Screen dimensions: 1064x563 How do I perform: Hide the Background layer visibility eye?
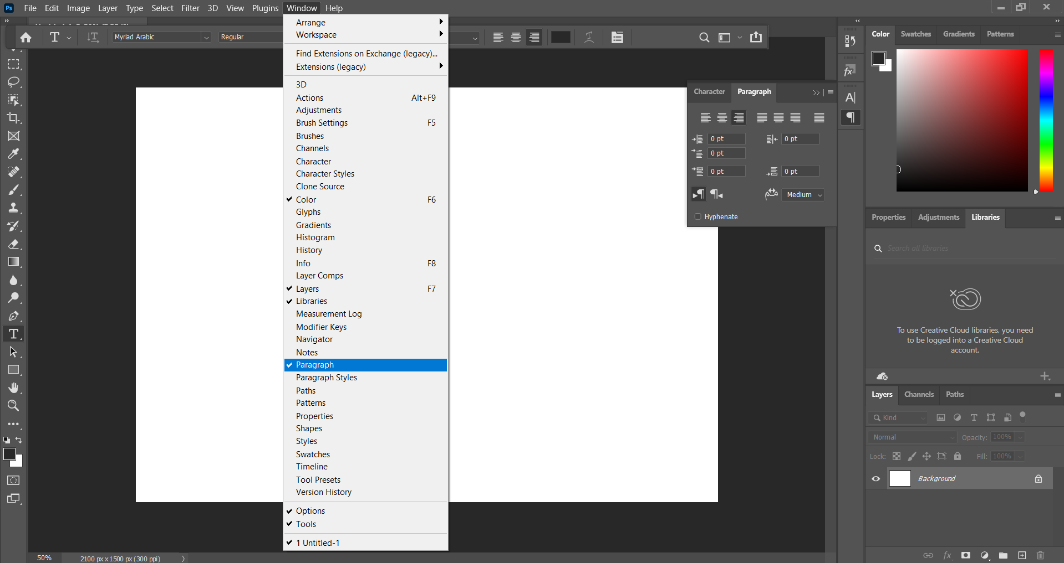(x=876, y=479)
